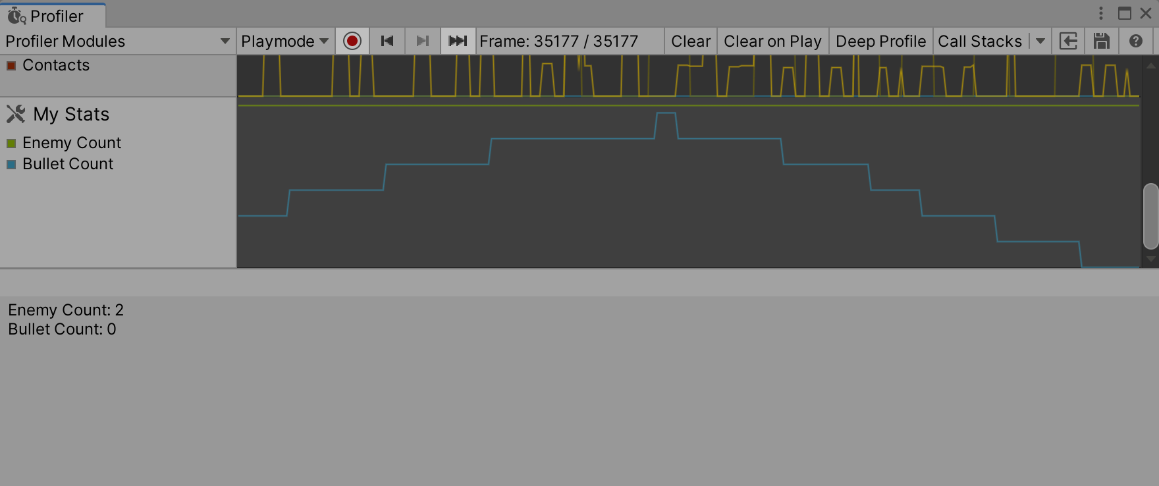Open the Playmode target dropdown
This screenshot has height=486, width=1159.
click(x=284, y=40)
